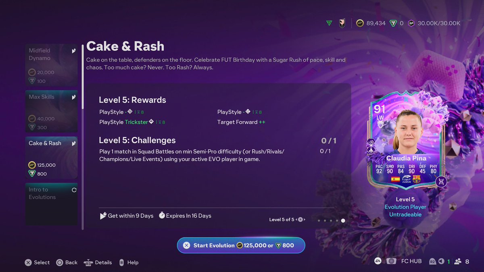Jump to the first level page dot
The height and width of the screenshot is (272, 484).
[319, 220]
